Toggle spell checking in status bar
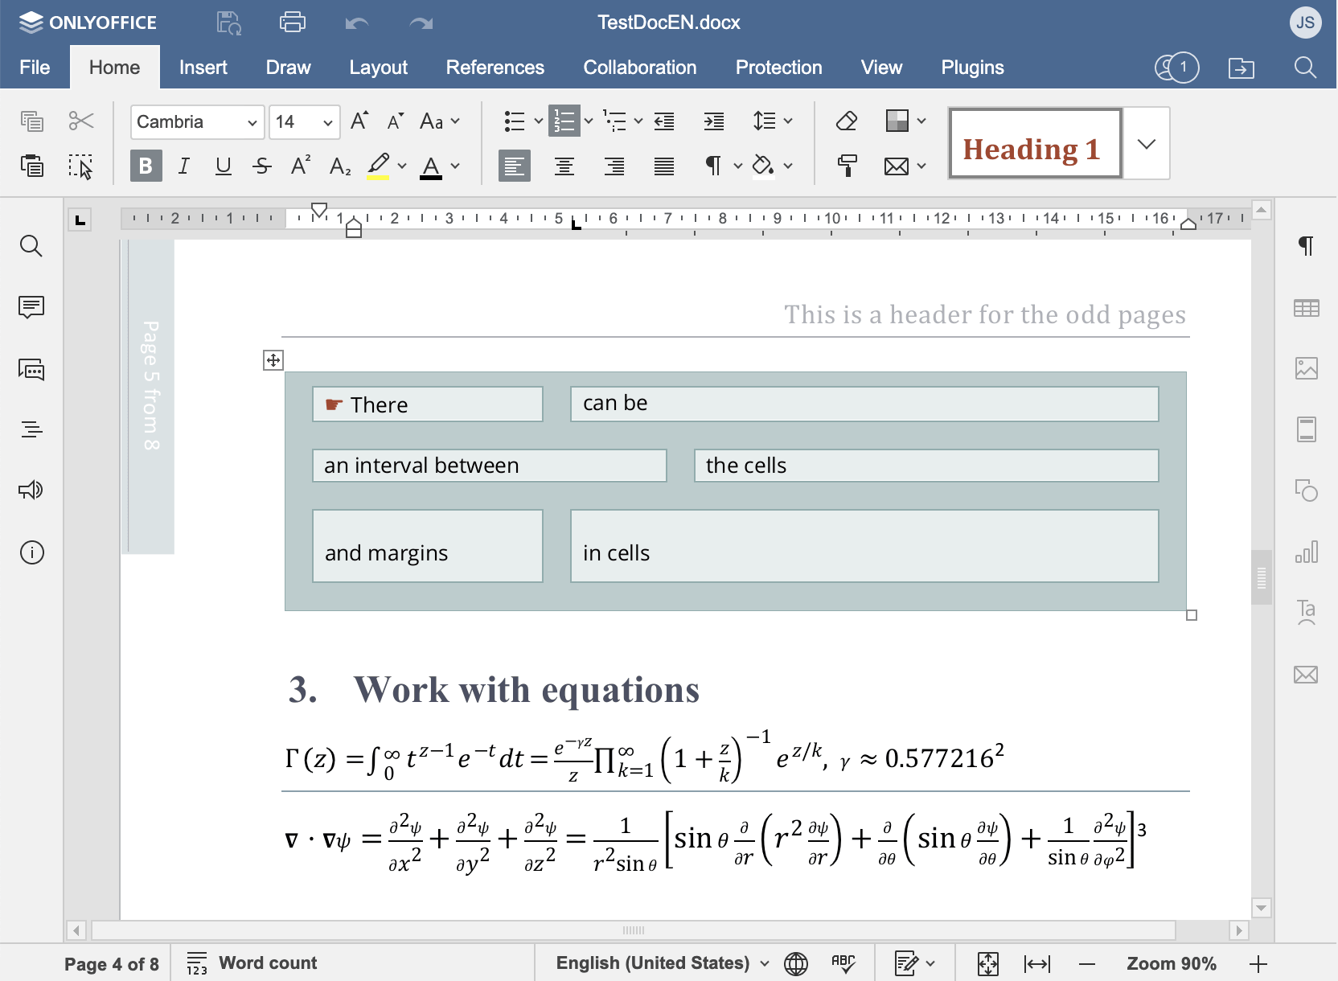Viewport: 1338px width, 981px height. 843,963
